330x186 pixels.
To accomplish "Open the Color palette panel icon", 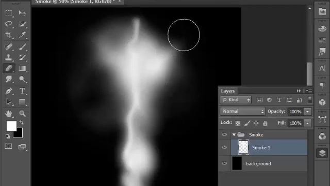I will point(322,29).
